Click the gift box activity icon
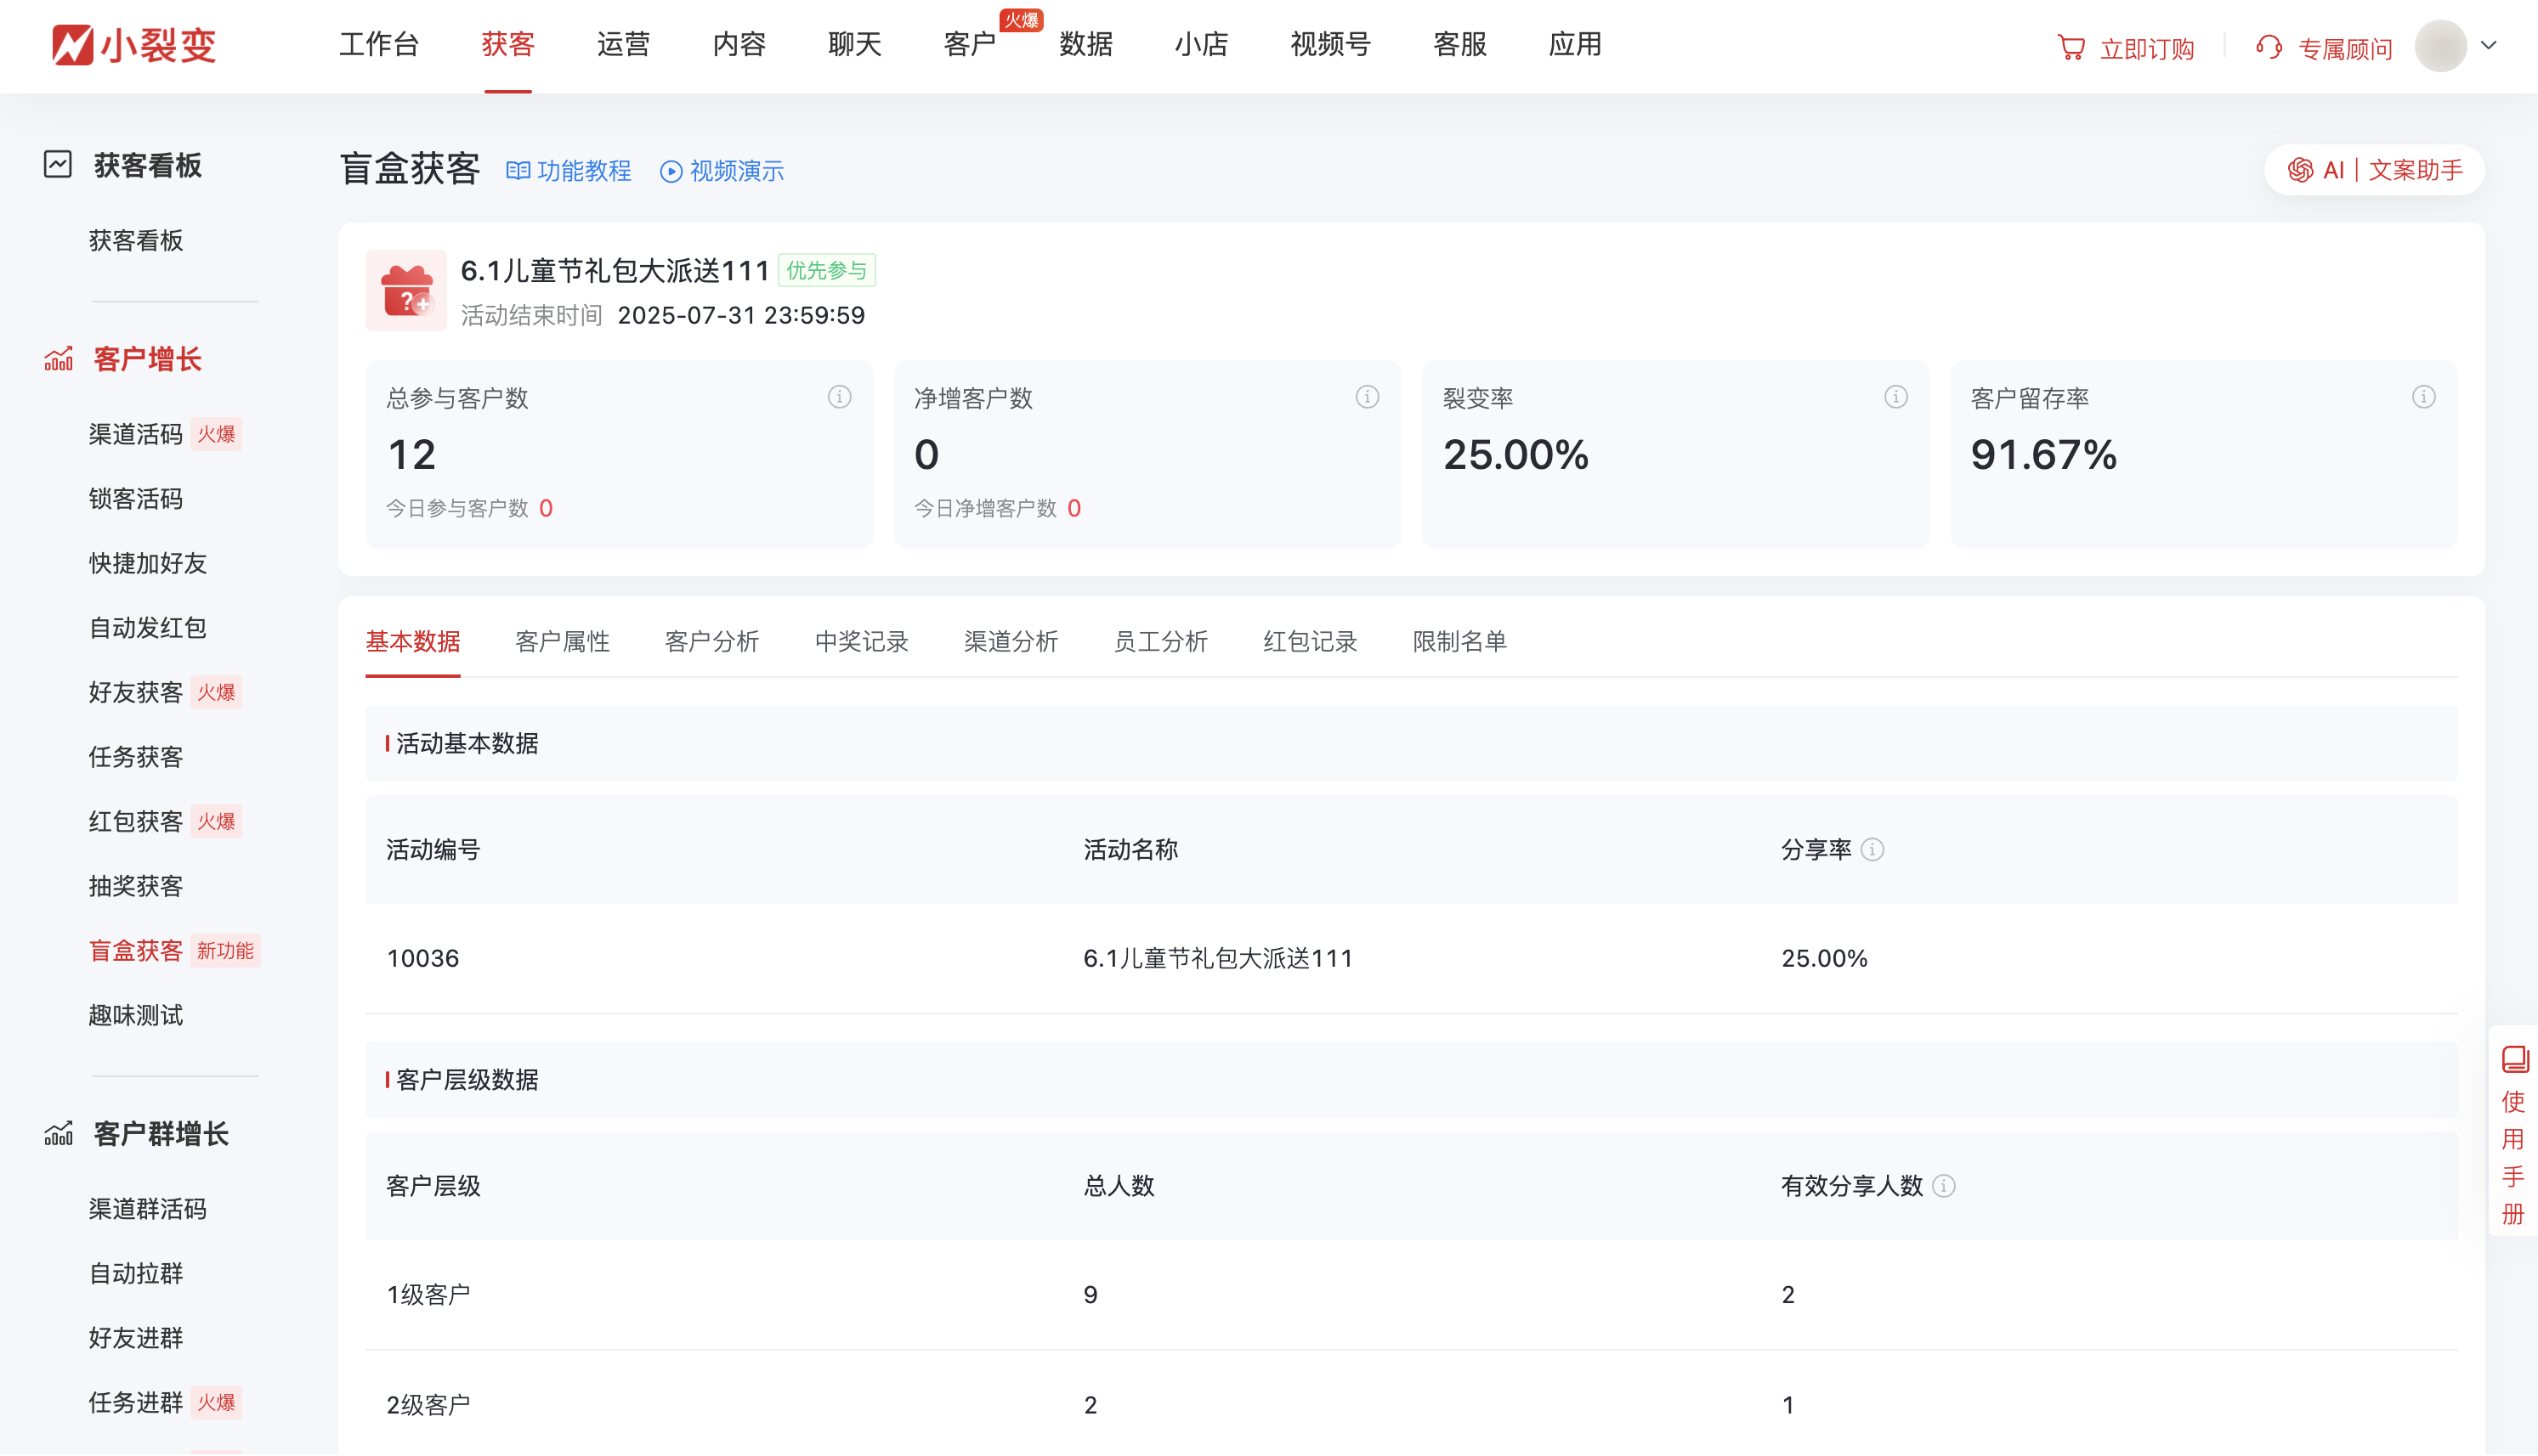Image resolution: width=2538 pixels, height=1456 pixels. click(406, 291)
